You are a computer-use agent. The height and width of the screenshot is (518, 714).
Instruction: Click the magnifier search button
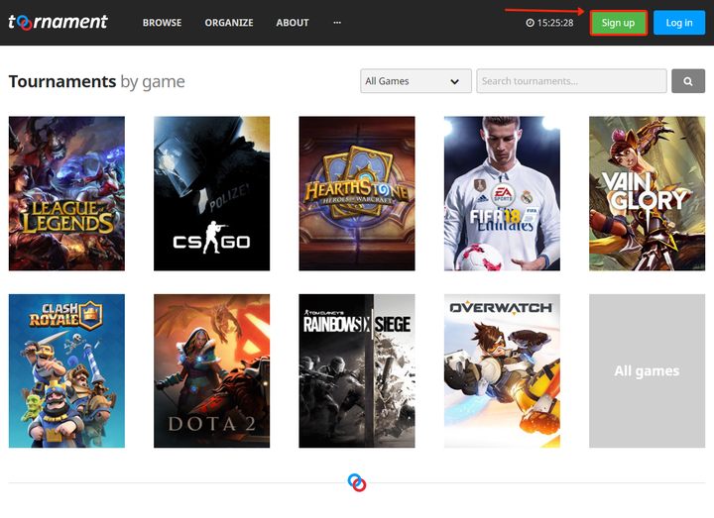(x=687, y=81)
